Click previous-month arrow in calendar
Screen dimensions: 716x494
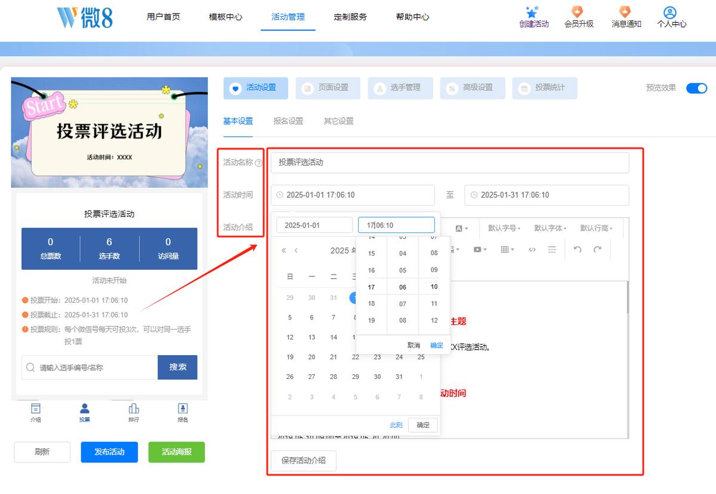tap(296, 250)
